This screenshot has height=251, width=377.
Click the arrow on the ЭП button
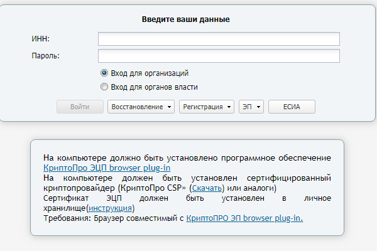tap(258, 107)
